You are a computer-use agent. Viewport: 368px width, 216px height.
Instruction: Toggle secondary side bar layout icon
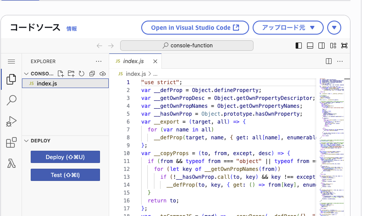(322, 46)
